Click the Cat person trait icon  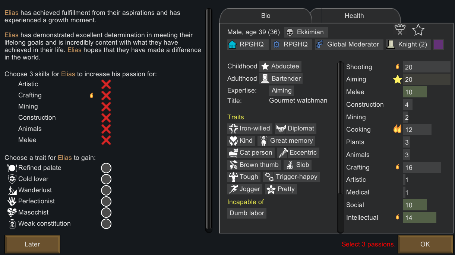tap(233, 153)
